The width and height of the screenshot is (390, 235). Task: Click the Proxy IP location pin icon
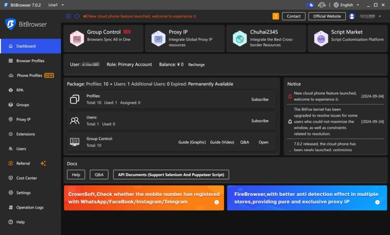[11, 119]
